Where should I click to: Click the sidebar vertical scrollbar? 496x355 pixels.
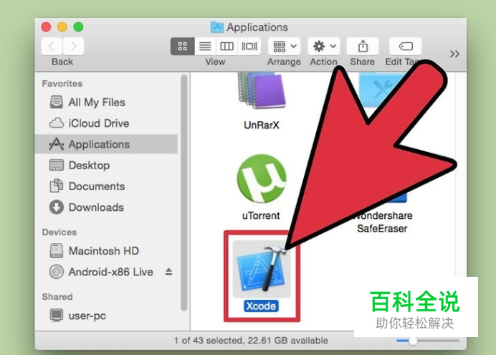click(184, 193)
